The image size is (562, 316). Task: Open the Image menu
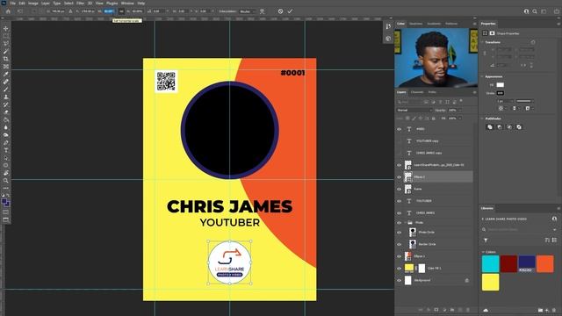pos(33,4)
